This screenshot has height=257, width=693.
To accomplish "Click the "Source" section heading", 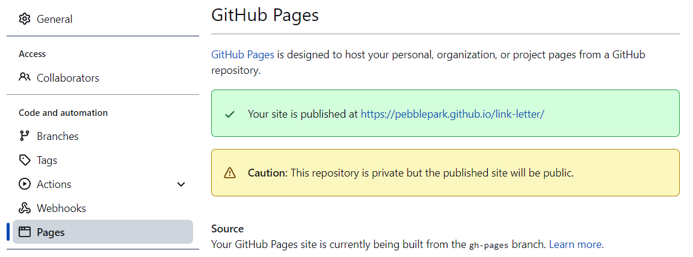I will [227, 229].
